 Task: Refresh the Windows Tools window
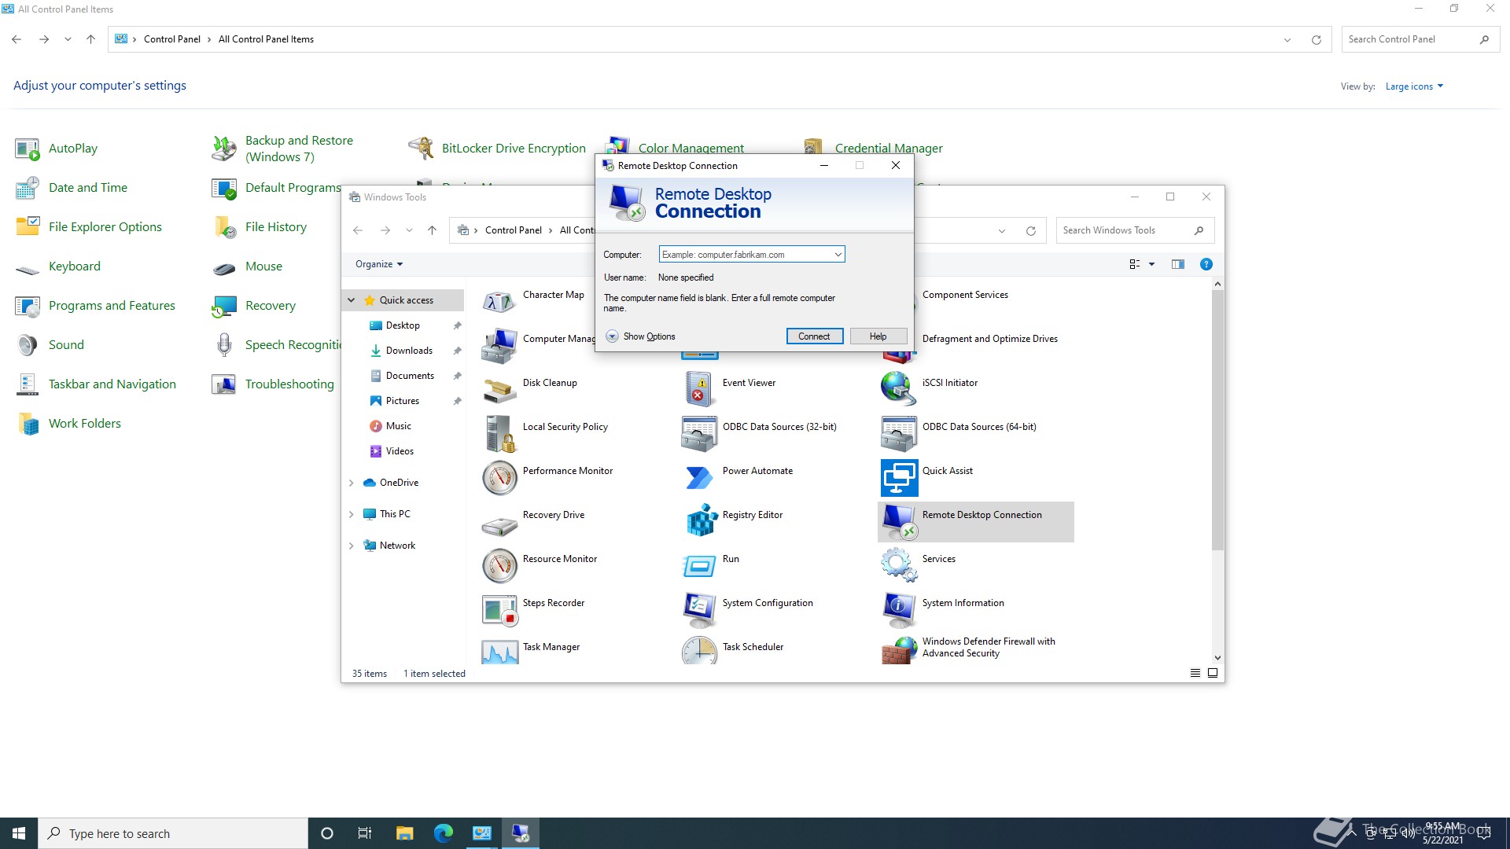point(1030,230)
